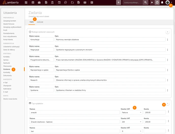Image resolution: width=175 pixels, height=134 pixels.
Task: Expand VAT rate dropdown showing ZW
Action: pos(132,122)
